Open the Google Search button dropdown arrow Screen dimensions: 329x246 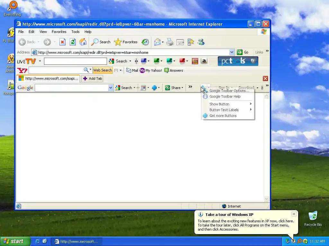pyautogui.click(x=134, y=88)
